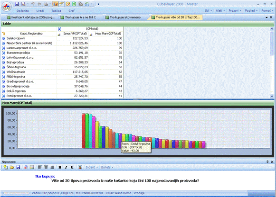The image size is (276, 197).
Task: Click the table's scroll-down arrow
Action: click(x=272, y=96)
